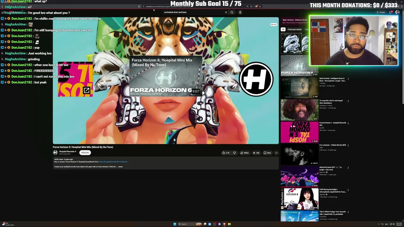This screenshot has height=227, width=404.
Task: Open the To empaths who've sabotaged video thumbnail
Action: pos(300,110)
